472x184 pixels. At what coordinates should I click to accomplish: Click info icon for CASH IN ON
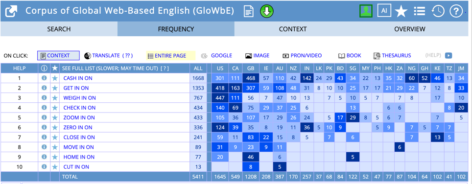[44, 78]
